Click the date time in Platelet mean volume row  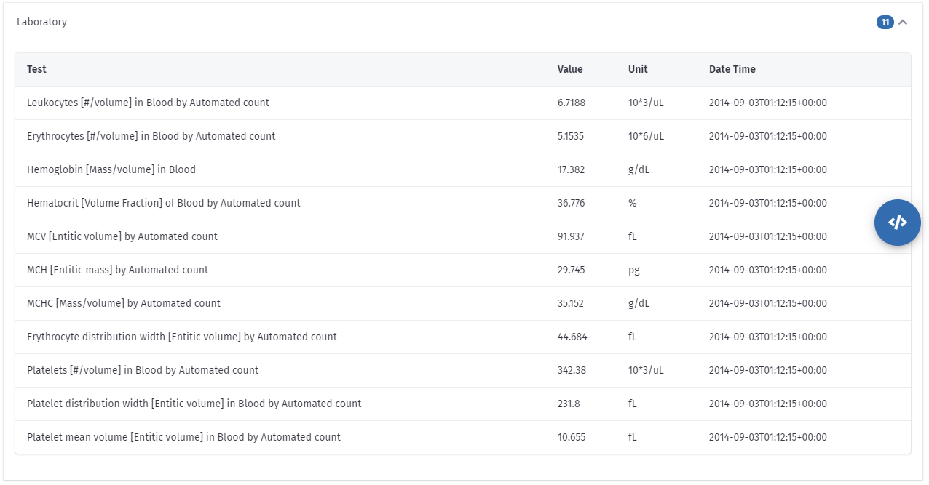(768, 437)
